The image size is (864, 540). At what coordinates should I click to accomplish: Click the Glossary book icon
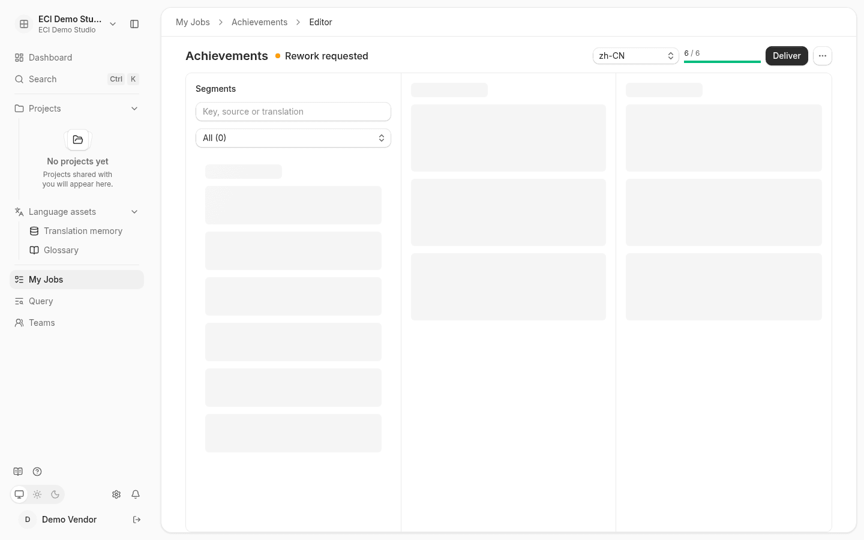point(34,250)
